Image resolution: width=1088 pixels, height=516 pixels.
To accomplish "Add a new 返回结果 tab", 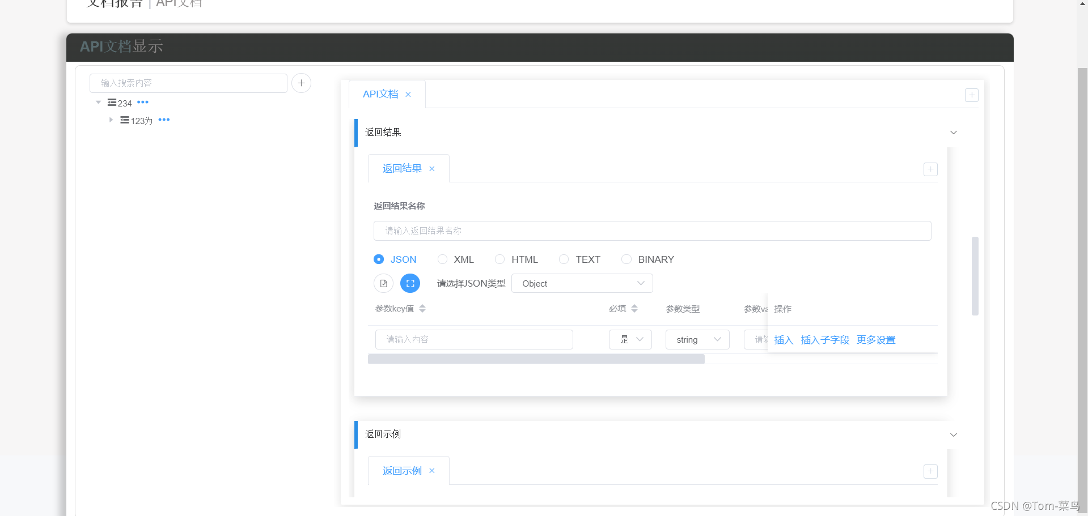I will (x=930, y=169).
